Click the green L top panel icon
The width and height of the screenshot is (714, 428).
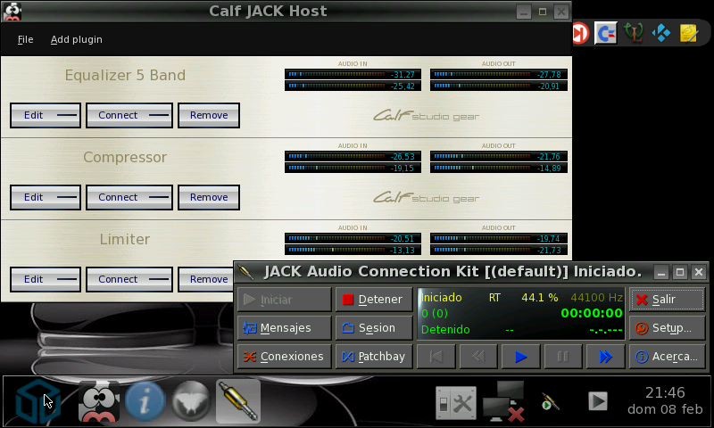pos(634,33)
